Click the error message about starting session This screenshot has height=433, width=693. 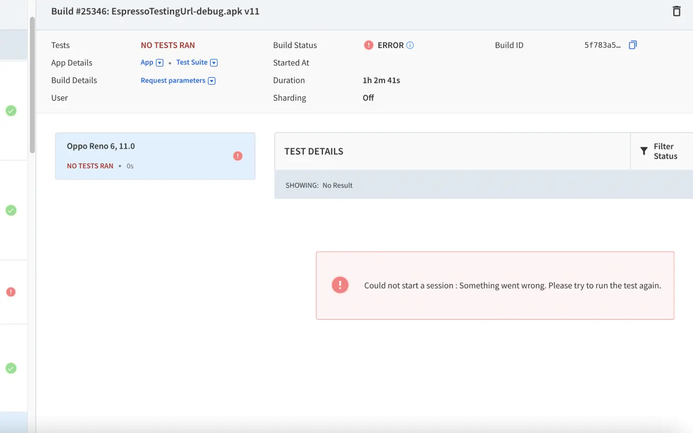tap(512, 285)
